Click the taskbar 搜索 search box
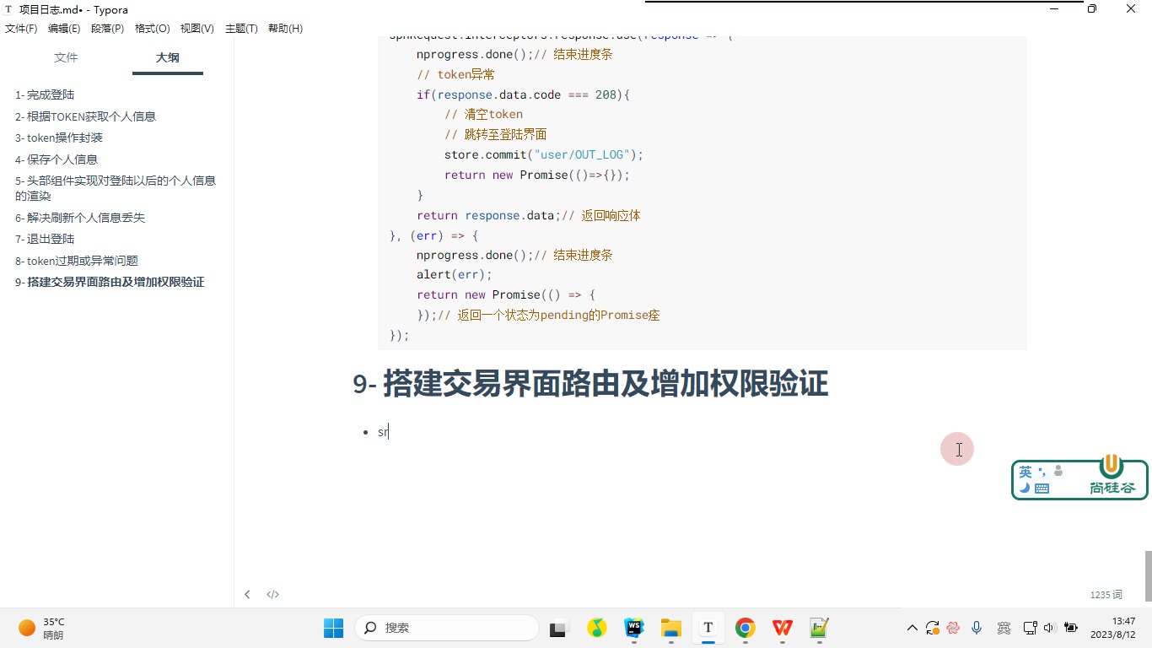Viewport: 1152px width, 648px height. click(x=447, y=628)
